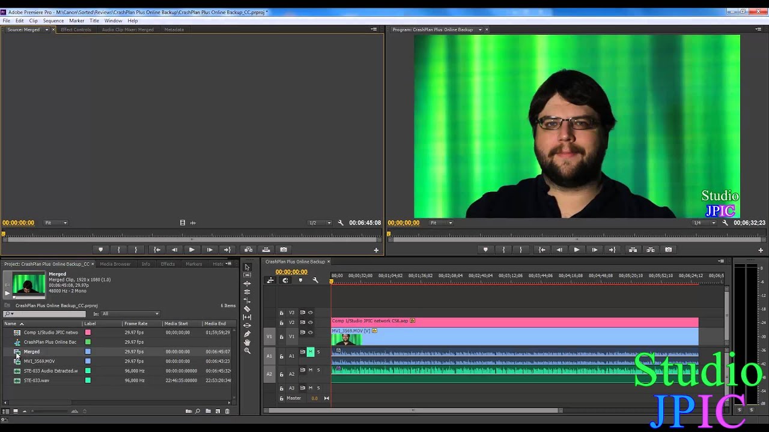Switch to Effect Controls tab
The height and width of the screenshot is (432, 769).
click(76, 29)
